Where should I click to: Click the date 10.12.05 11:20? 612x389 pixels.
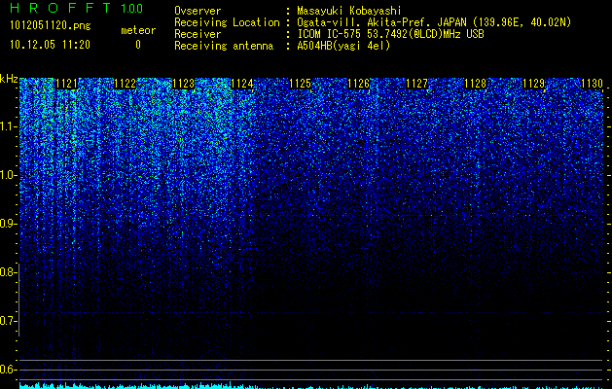point(50,45)
